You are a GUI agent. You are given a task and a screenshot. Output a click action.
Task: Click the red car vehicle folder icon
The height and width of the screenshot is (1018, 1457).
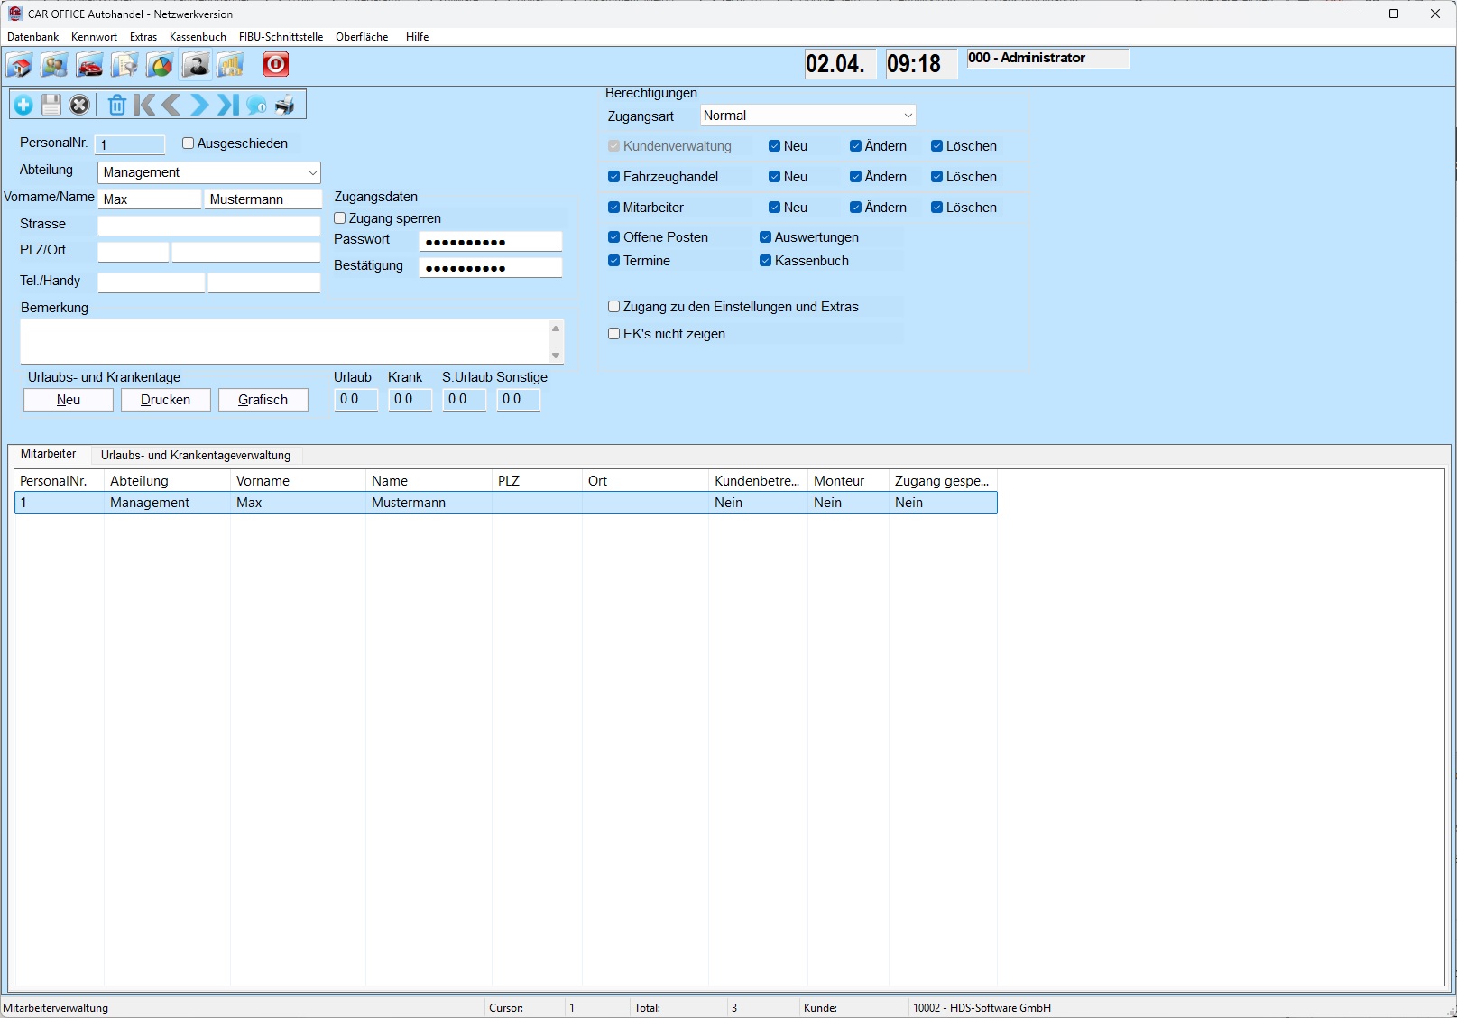click(89, 65)
